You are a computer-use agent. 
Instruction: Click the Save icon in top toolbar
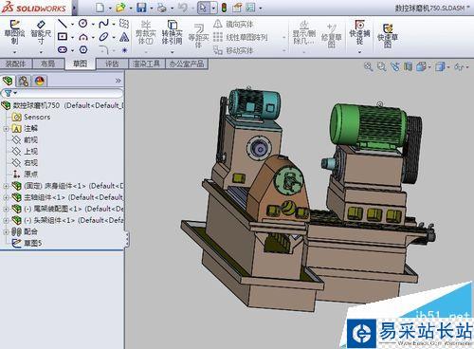(x=141, y=8)
